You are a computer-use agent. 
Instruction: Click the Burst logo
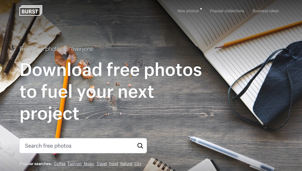(x=31, y=10)
